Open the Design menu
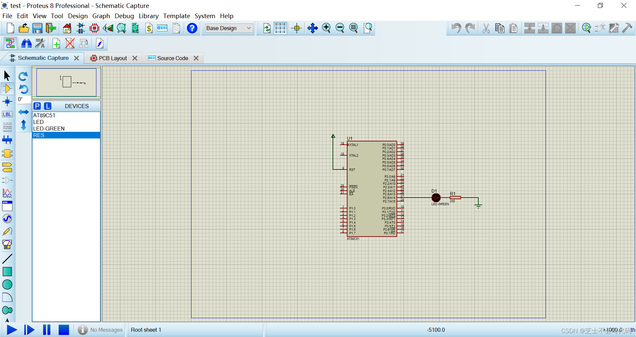The image size is (636, 337). 78,16
